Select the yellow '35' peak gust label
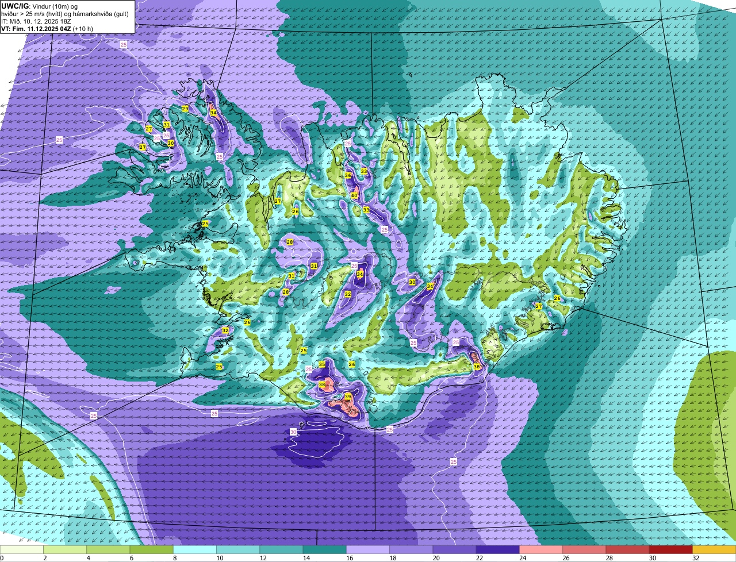Viewport: 736px width, 562px height. [x=322, y=364]
